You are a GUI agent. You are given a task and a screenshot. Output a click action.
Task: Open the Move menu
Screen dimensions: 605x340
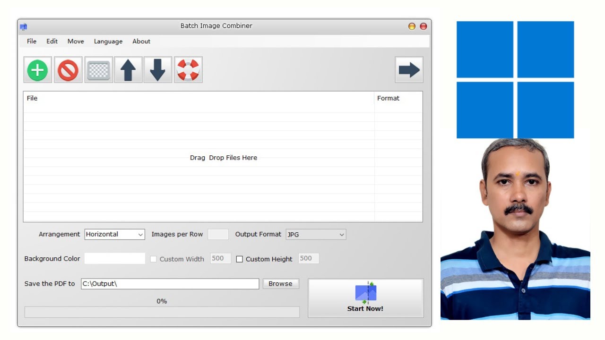coord(76,41)
